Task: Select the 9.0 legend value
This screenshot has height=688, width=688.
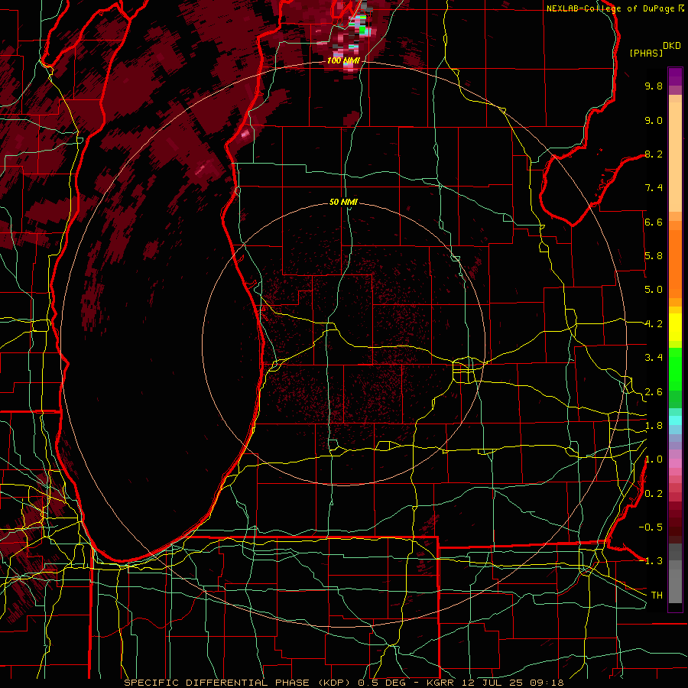Action: (654, 121)
